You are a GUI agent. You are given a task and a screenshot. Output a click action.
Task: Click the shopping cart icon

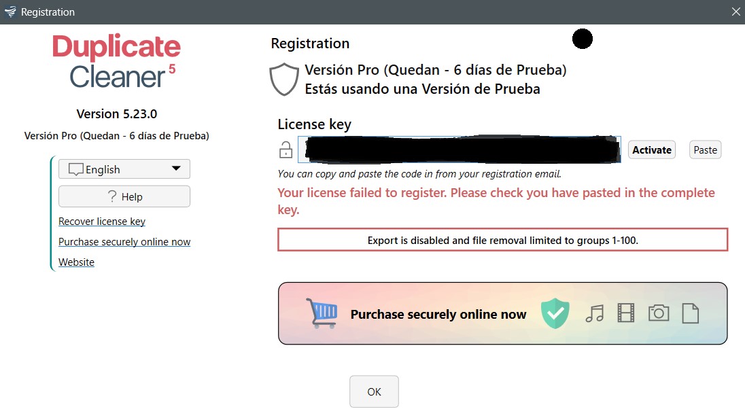[322, 313]
